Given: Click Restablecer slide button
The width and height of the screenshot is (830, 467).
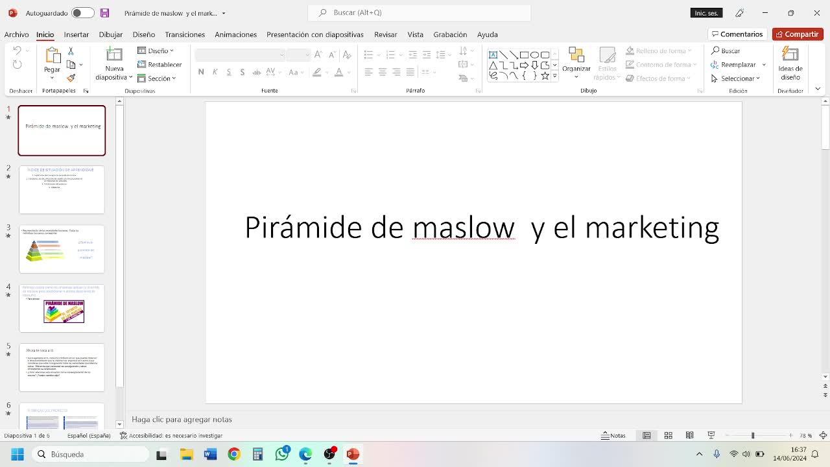Looking at the screenshot, I should click(160, 64).
